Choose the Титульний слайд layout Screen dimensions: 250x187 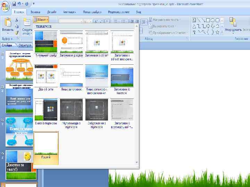46,44
